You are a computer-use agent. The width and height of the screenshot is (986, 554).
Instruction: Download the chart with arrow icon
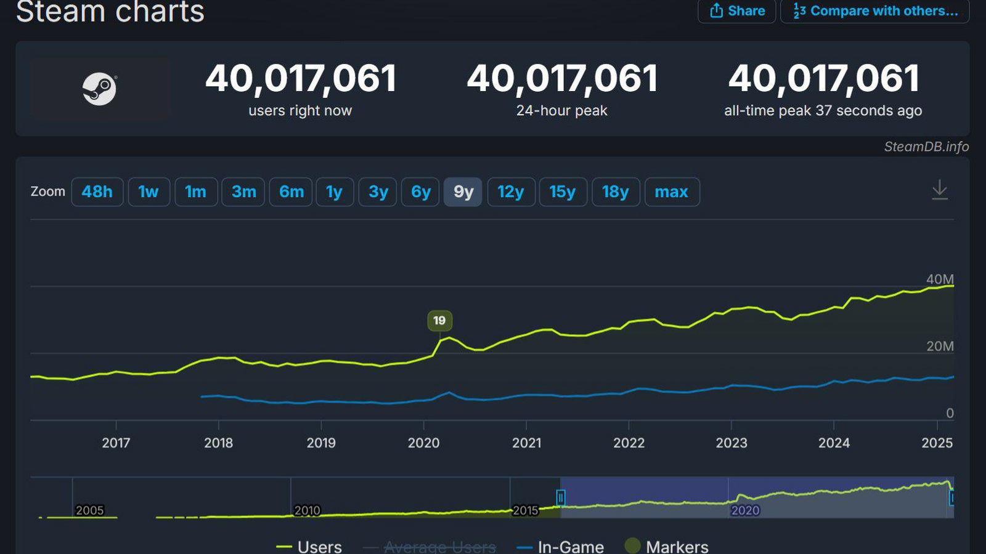tap(939, 190)
